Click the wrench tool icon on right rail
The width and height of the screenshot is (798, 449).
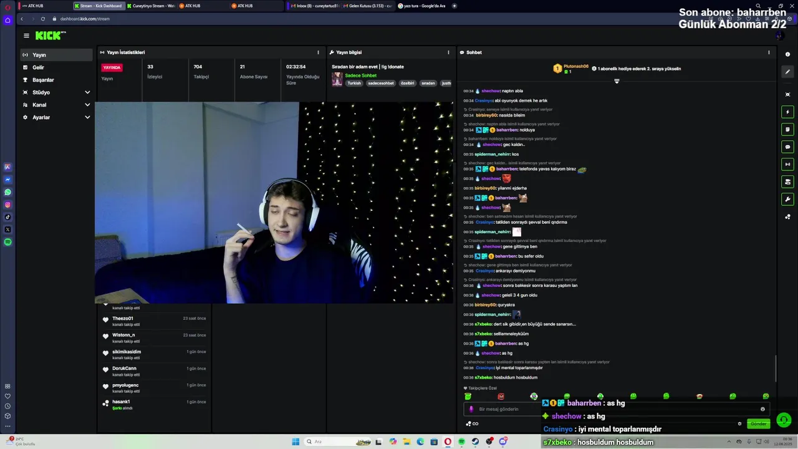(x=787, y=200)
